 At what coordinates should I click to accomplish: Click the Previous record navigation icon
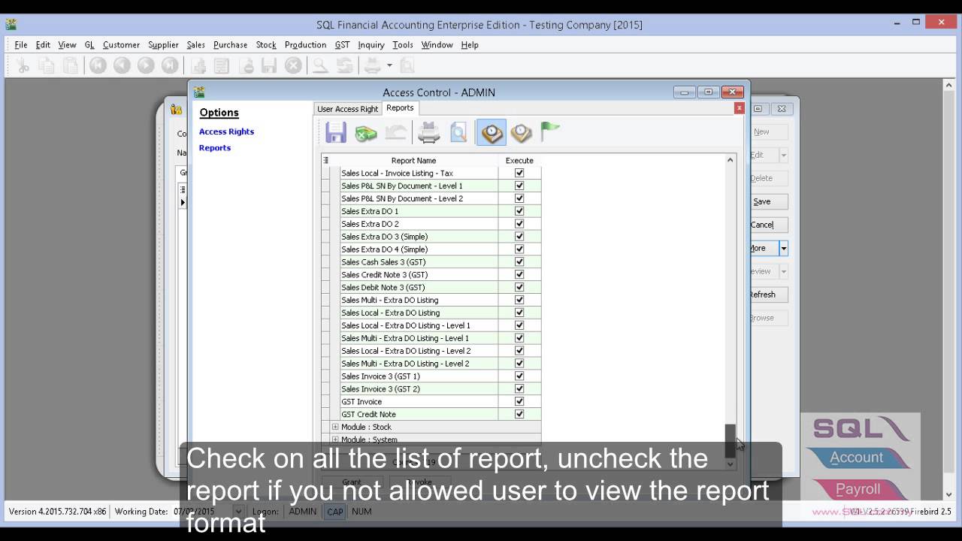(x=122, y=65)
